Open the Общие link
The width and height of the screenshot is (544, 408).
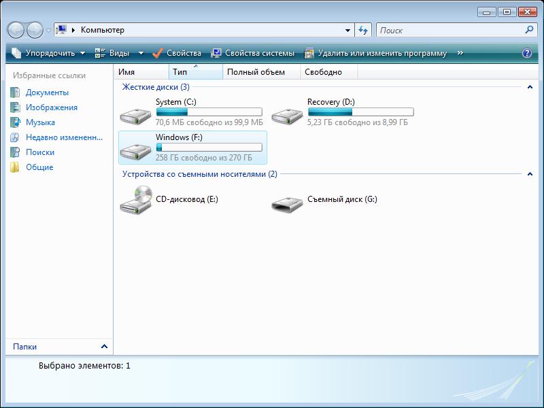[x=39, y=167]
